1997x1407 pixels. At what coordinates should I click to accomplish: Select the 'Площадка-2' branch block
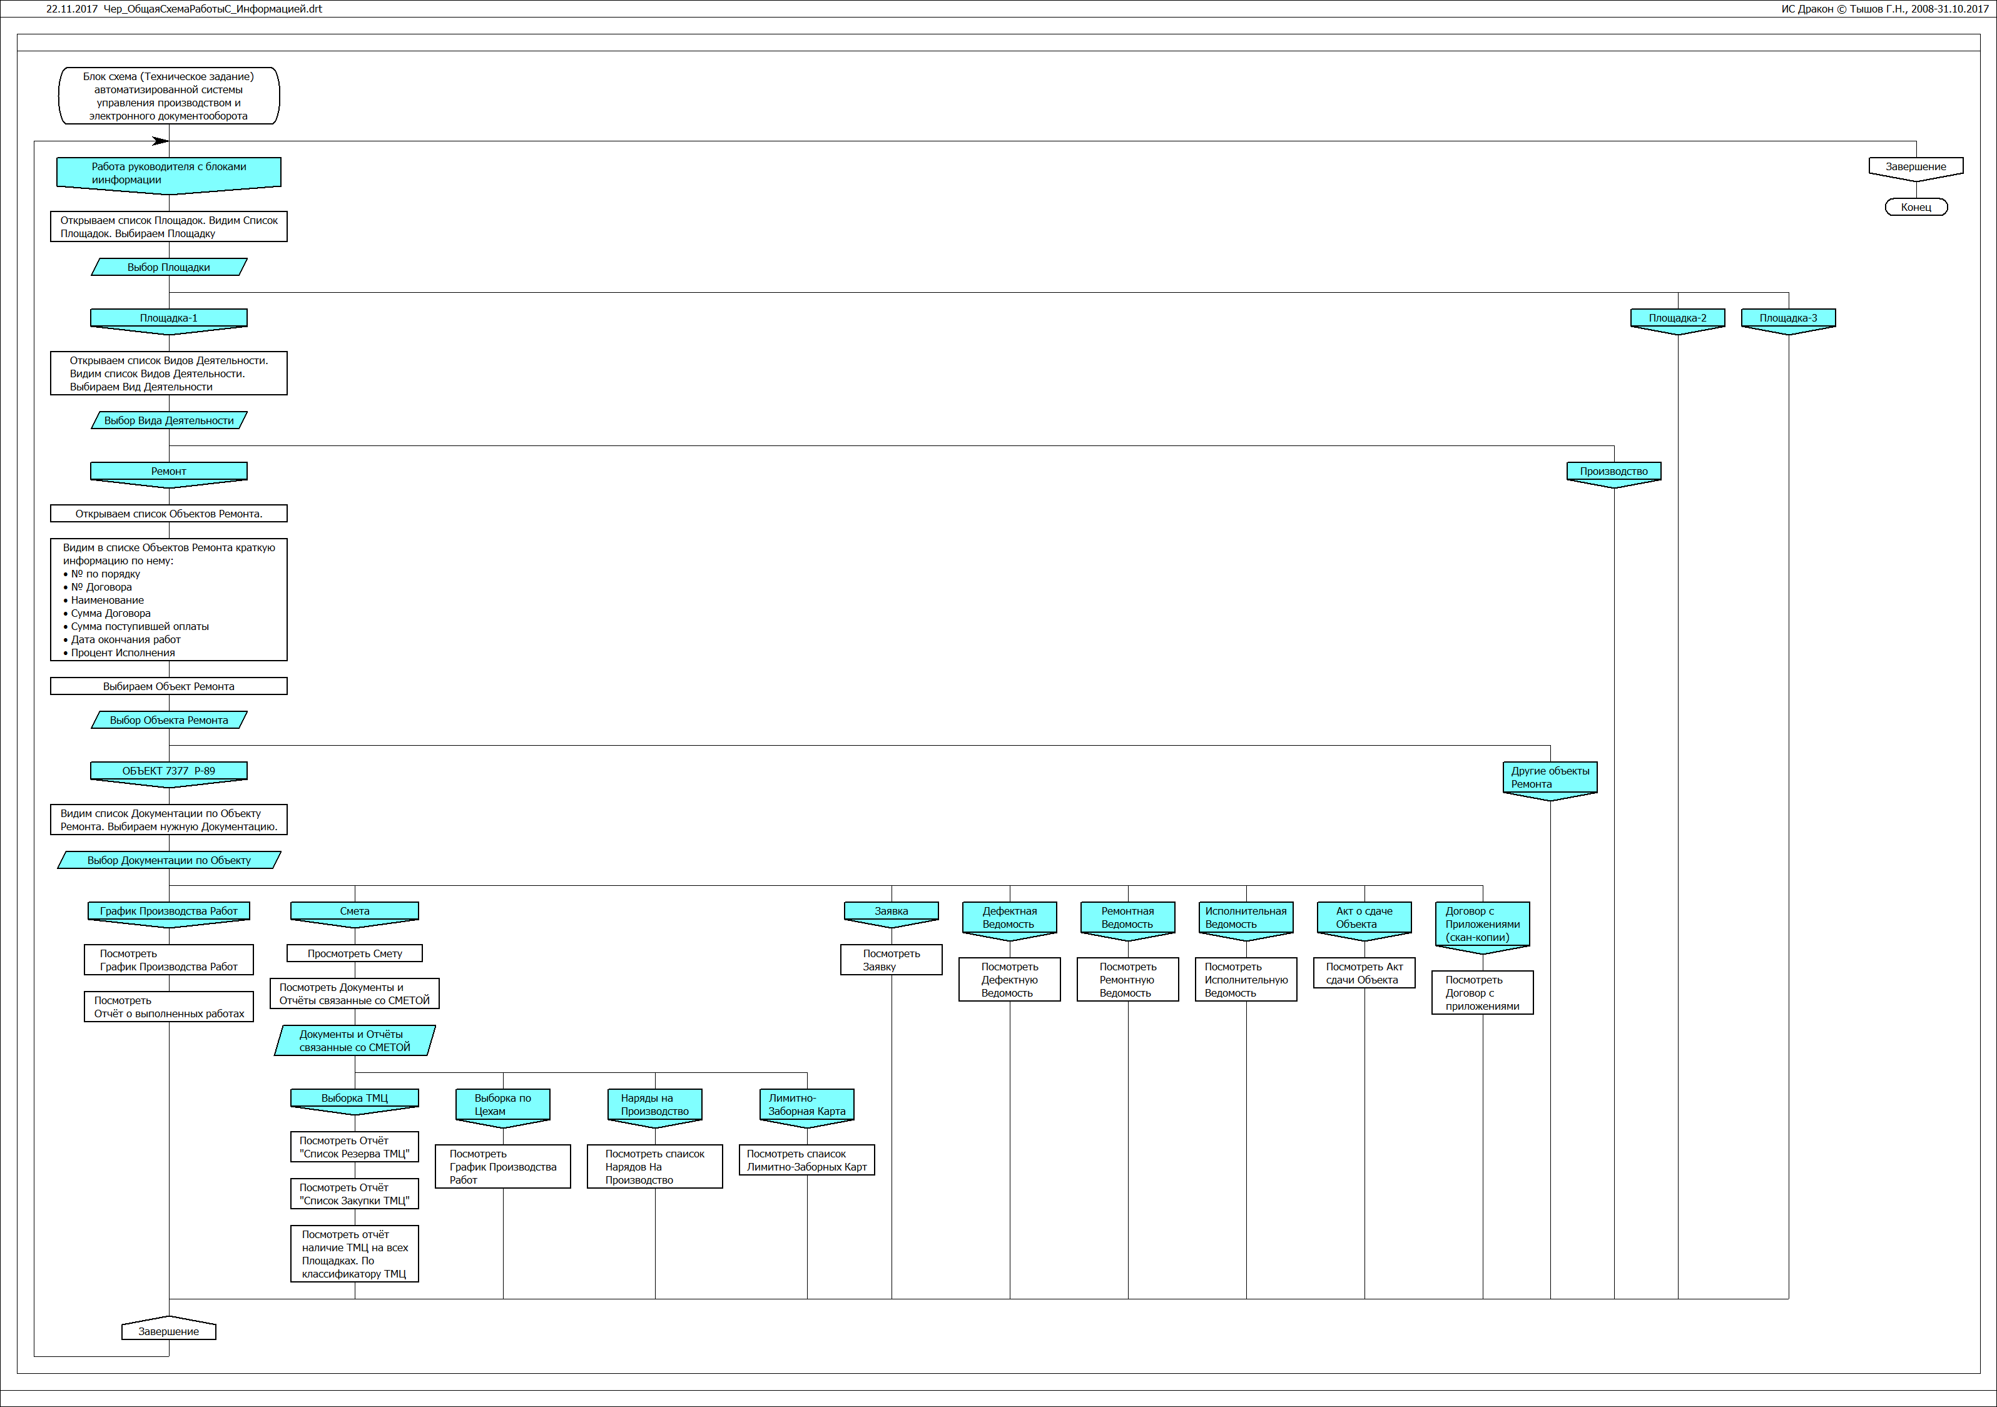click(x=1677, y=318)
